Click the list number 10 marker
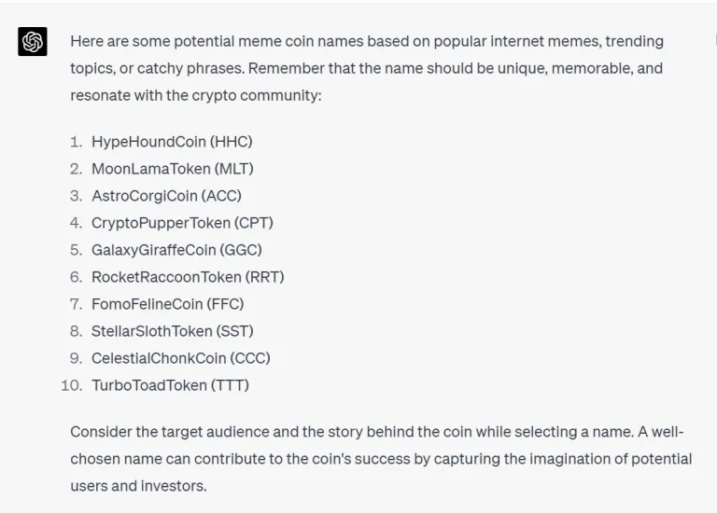 72,385
